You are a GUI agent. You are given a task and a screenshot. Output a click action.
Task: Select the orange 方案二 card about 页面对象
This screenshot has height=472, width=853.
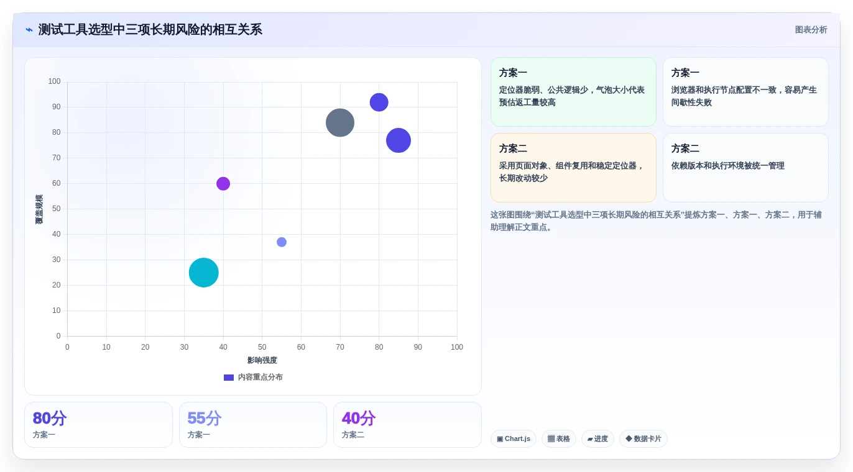tap(573, 168)
